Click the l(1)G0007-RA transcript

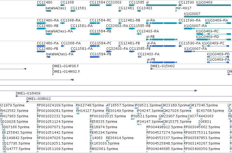coord(208,29)
